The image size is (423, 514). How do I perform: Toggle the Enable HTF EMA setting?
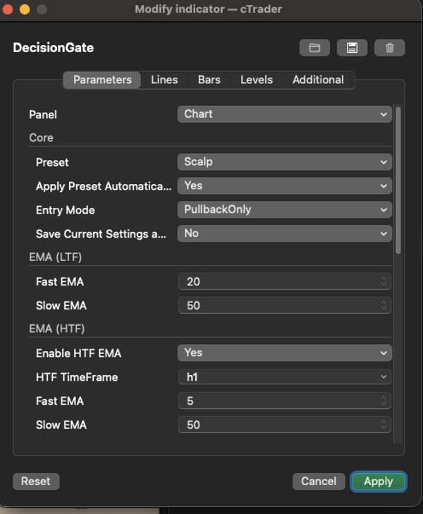[284, 353]
